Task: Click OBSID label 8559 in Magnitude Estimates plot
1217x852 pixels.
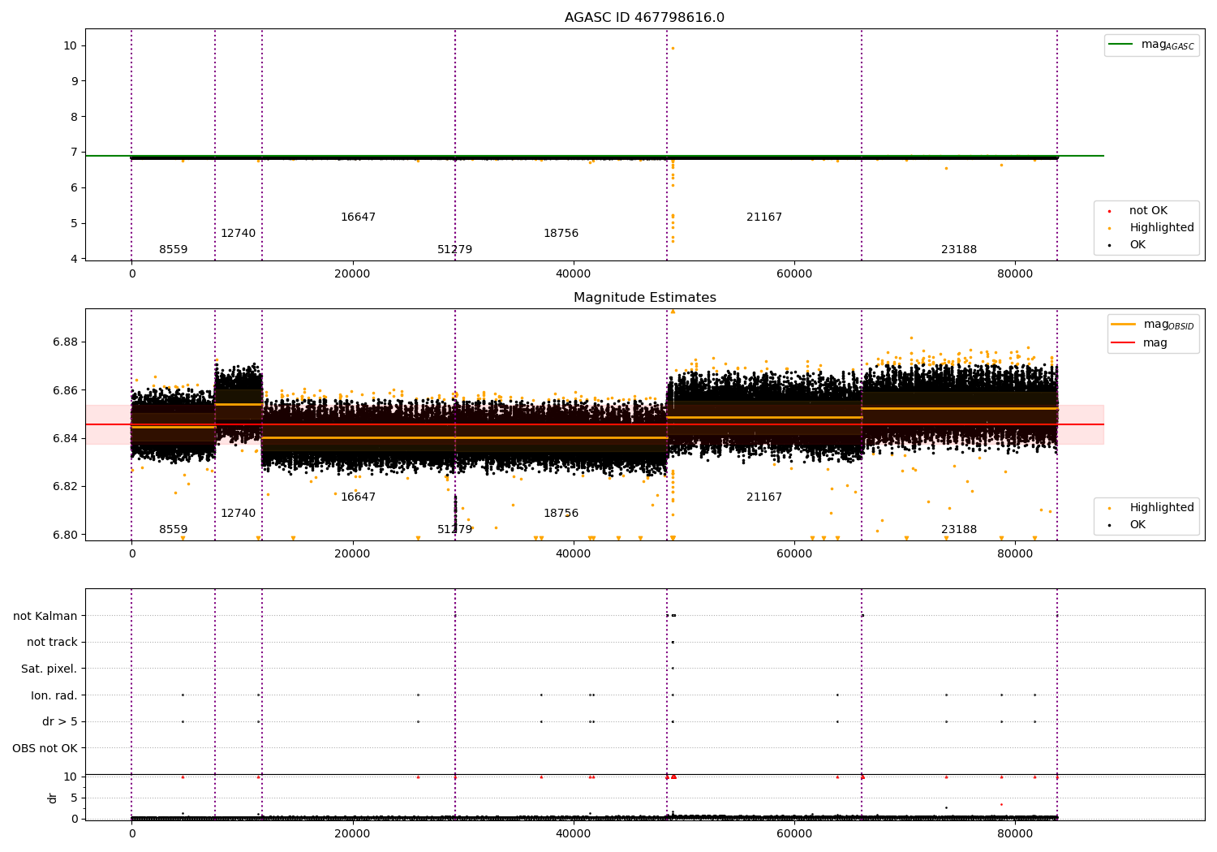Action: click(x=173, y=529)
